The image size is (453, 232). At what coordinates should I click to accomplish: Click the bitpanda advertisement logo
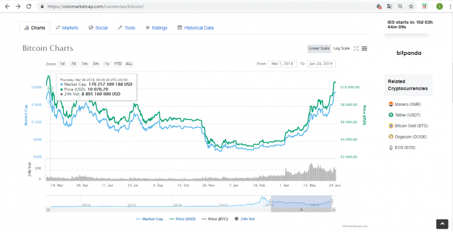(x=409, y=53)
